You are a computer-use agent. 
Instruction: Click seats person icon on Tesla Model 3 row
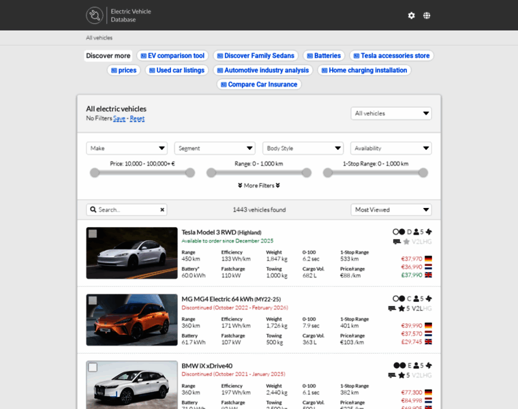pos(416,232)
